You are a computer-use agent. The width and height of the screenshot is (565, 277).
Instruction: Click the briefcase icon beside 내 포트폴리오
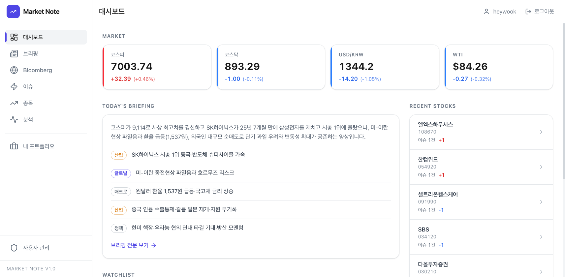click(x=14, y=146)
